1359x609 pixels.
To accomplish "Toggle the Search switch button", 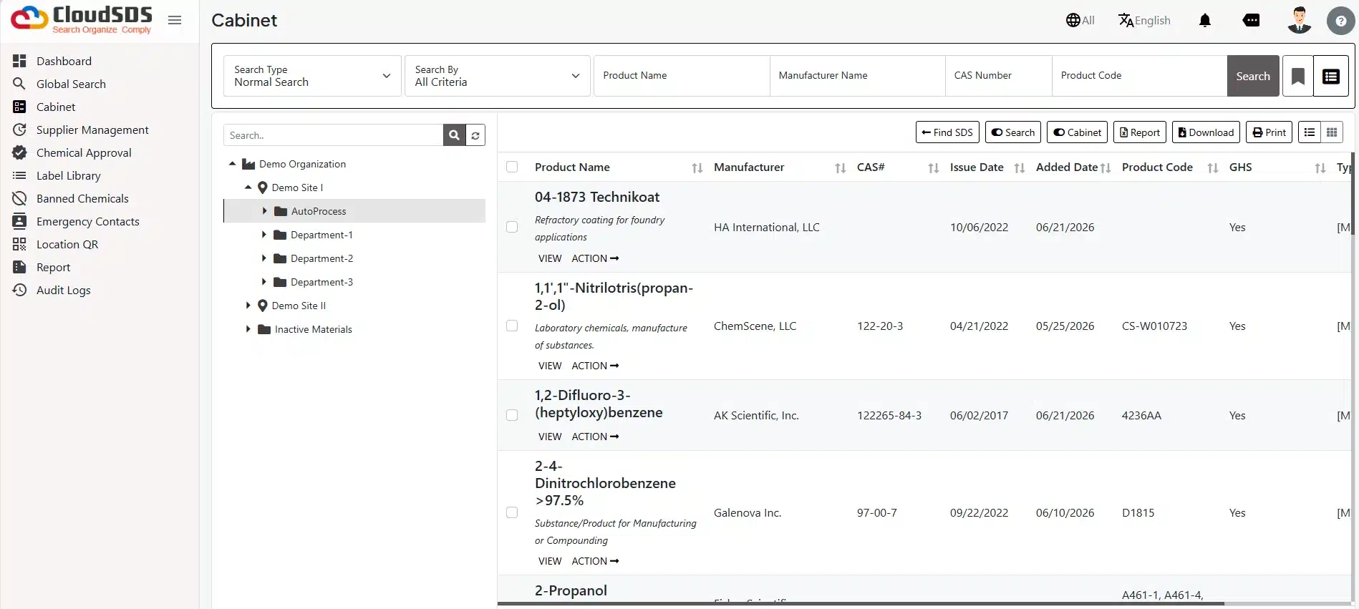I will tap(1012, 132).
